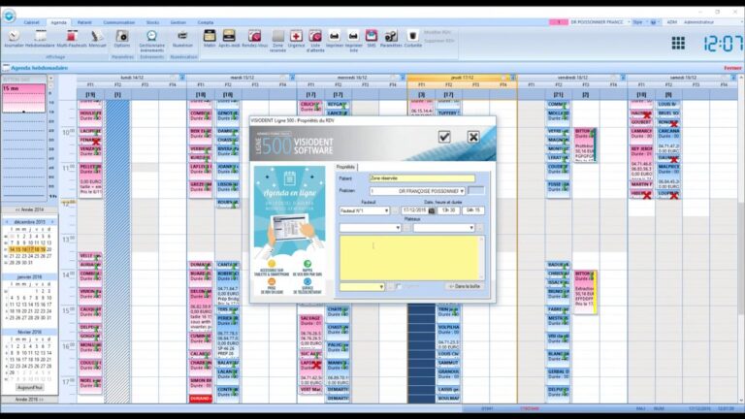Open the Compta ribbon tab
Image resolution: width=745 pixels, height=419 pixels.
206,22
